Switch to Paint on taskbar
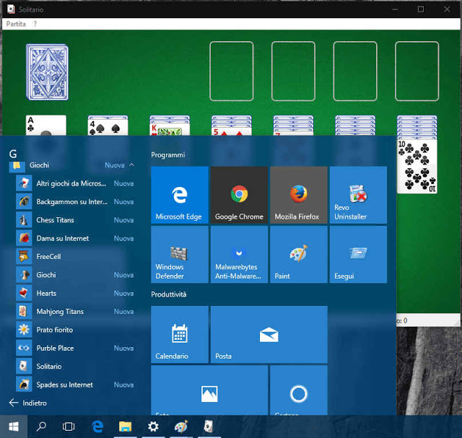462x438 pixels. (x=181, y=426)
